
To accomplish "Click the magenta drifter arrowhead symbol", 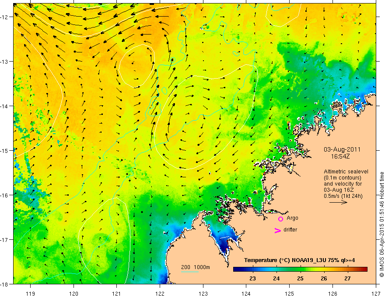I will click(278, 230).
